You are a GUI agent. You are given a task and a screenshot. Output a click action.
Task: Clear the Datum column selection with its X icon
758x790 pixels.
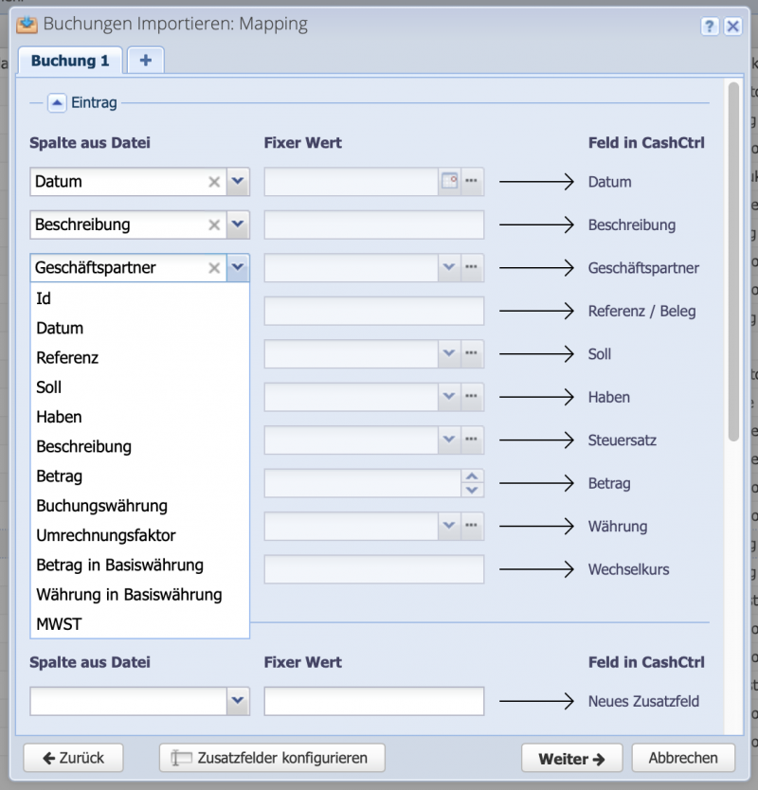click(215, 181)
